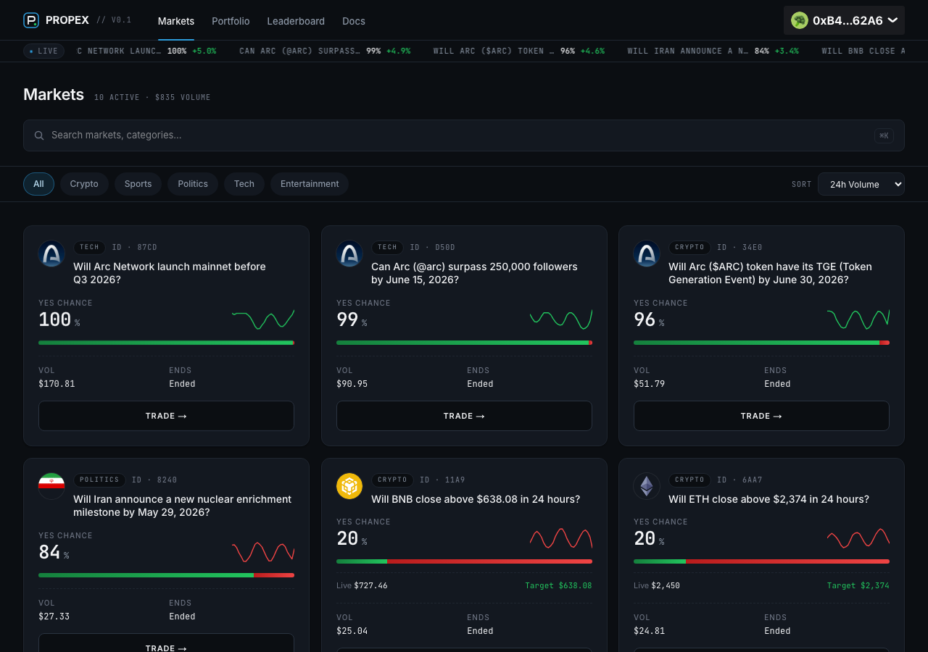Click TRADE on the Arc TGE market

pyautogui.click(x=761, y=416)
